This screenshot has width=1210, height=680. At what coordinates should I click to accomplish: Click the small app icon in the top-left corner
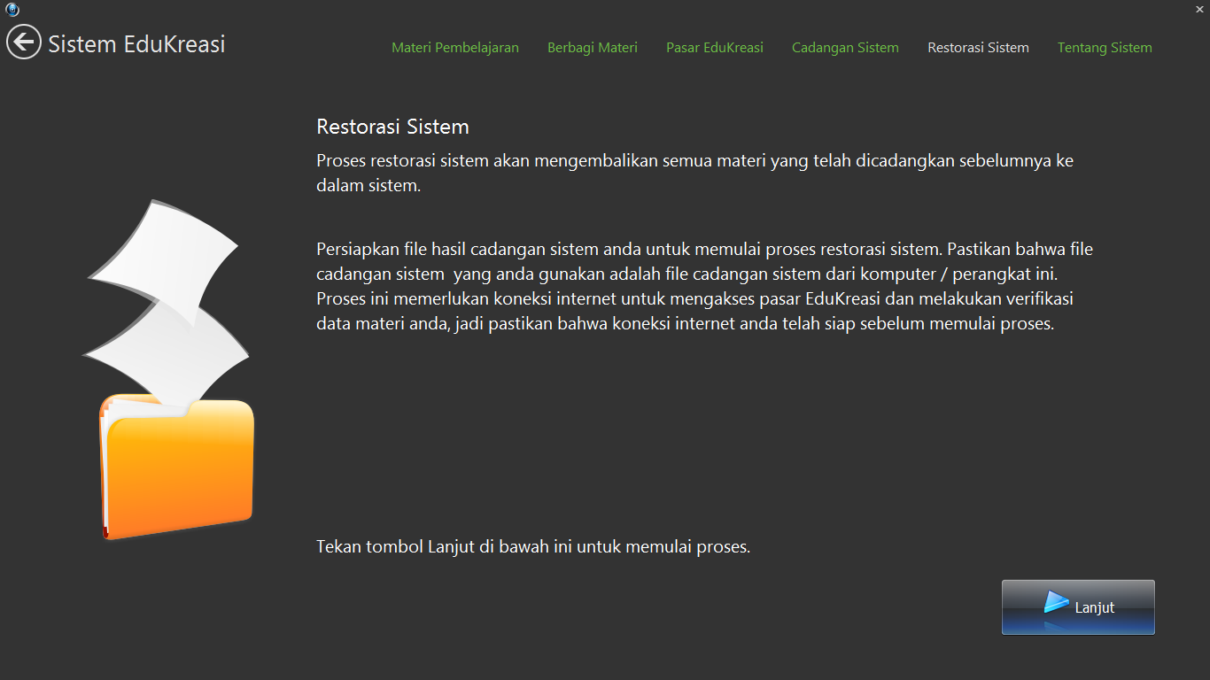(x=12, y=10)
